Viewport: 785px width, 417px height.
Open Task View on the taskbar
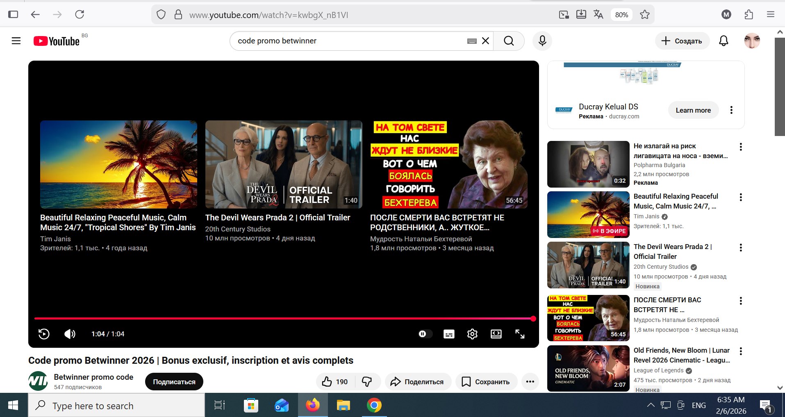coord(220,406)
